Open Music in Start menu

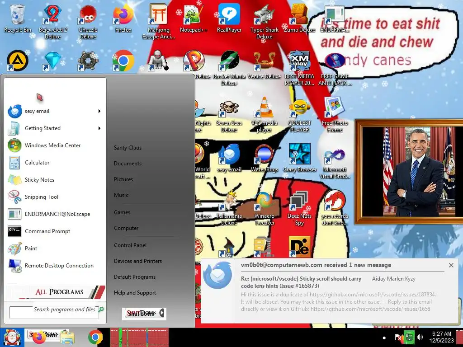click(121, 195)
